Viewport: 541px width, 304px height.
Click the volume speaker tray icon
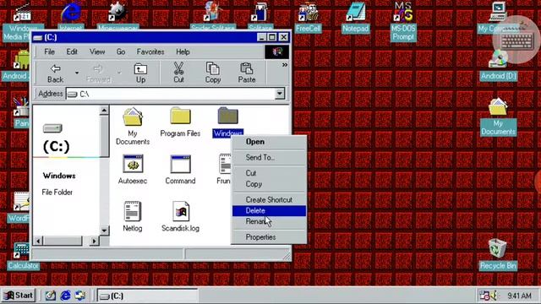[494, 296]
